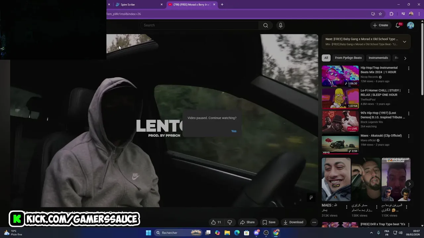Click the Create video button
This screenshot has width=424, height=238.
[x=380, y=25]
